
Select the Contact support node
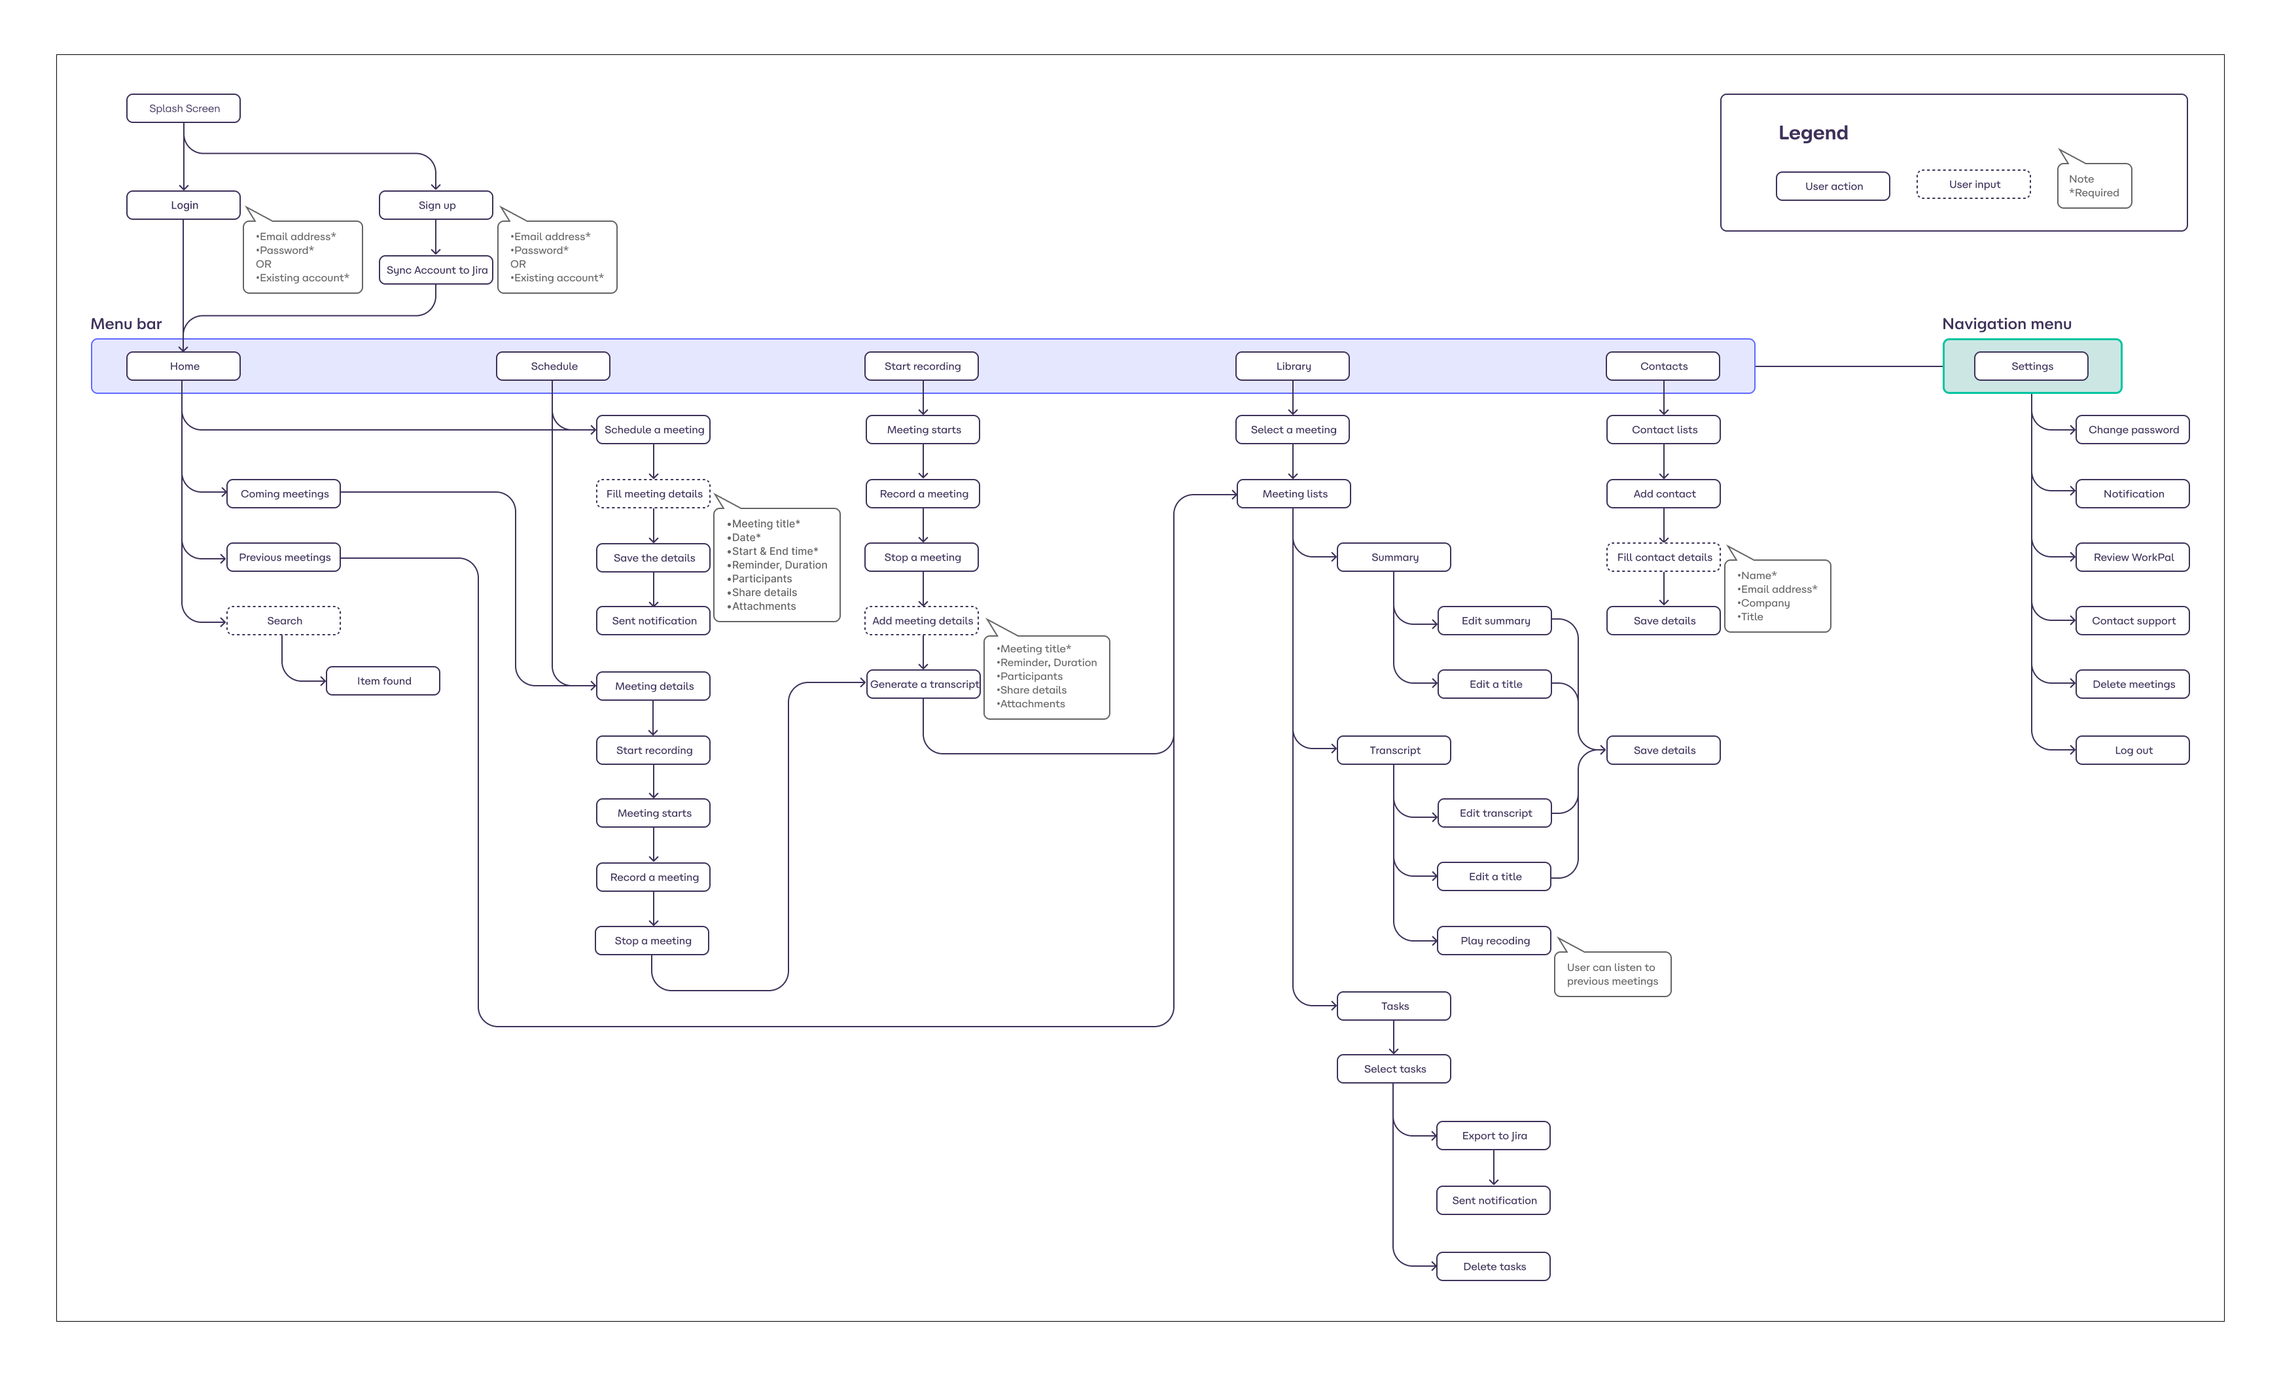coord(2133,620)
